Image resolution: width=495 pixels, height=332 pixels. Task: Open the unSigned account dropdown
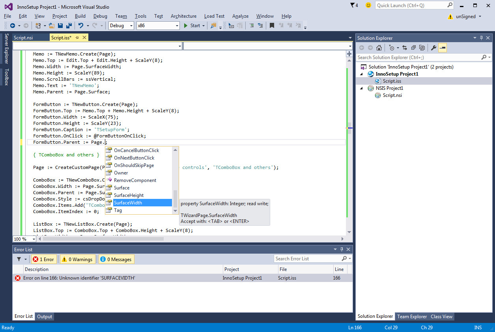480,17
